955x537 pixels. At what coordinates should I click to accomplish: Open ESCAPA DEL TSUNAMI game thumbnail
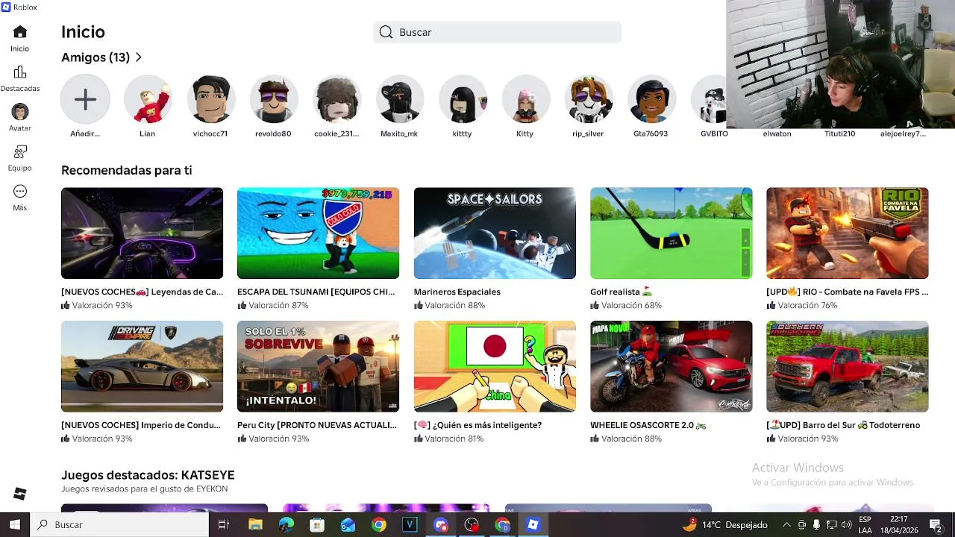point(318,233)
